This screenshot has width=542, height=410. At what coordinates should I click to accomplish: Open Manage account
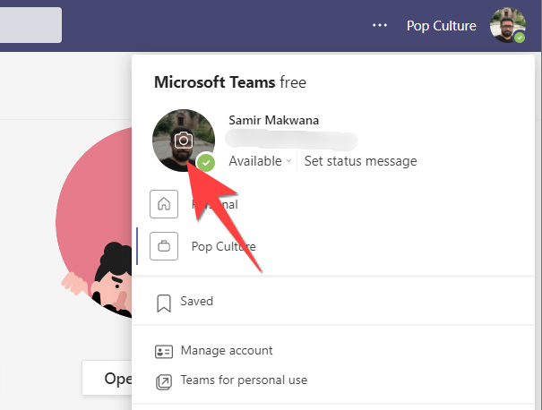pos(227,350)
